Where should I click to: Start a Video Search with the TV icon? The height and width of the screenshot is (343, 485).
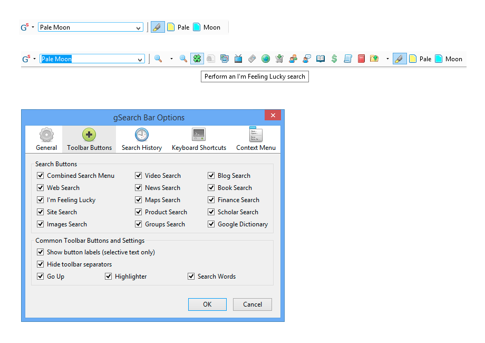(x=238, y=59)
